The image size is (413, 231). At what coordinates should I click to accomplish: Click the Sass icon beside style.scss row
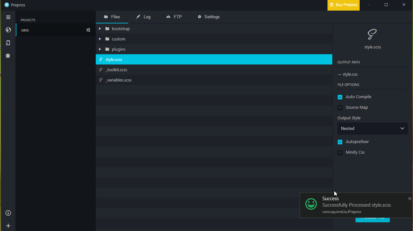point(101,59)
